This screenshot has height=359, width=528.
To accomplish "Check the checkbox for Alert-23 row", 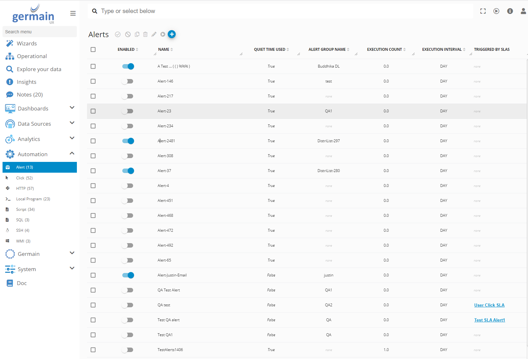I will coord(93,111).
